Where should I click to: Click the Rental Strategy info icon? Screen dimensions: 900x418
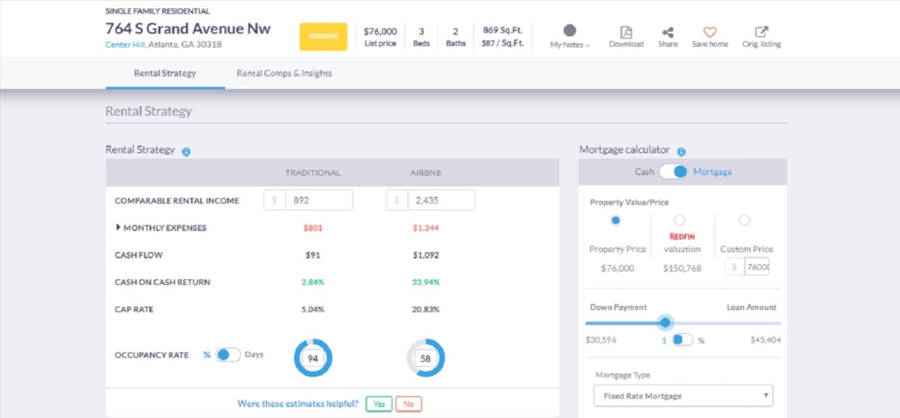coord(186,151)
